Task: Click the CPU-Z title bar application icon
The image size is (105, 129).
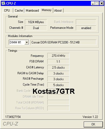Action: click(x=3, y=3)
